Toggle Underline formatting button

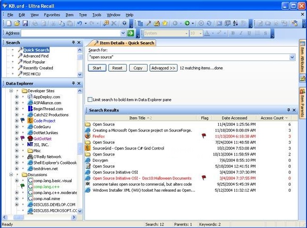(x=249, y=33)
